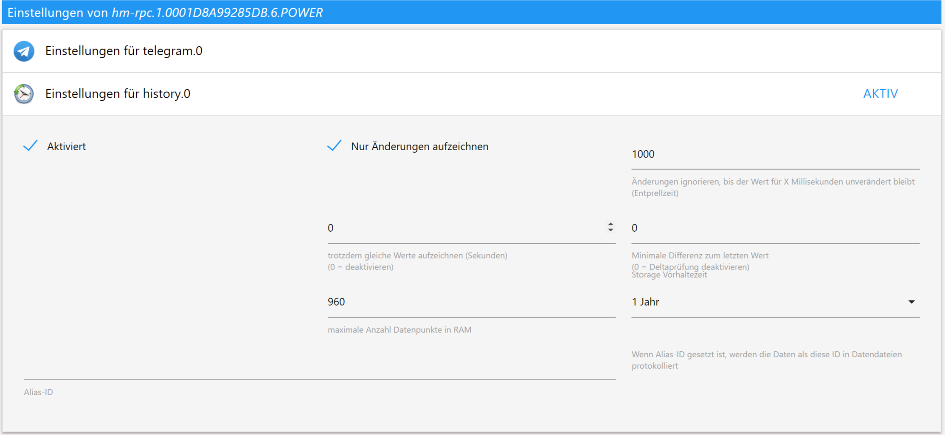The height and width of the screenshot is (435, 945).
Task: Increase the gleiche Werte aufzeichnen seconds value
Action: [x=610, y=224]
